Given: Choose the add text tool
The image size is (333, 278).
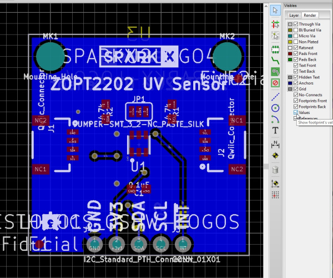Looking at the screenshot, I should coord(275,130).
